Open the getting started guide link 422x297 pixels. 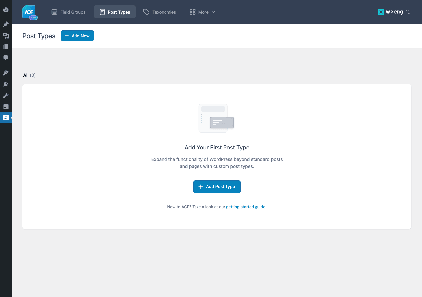point(246,207)
